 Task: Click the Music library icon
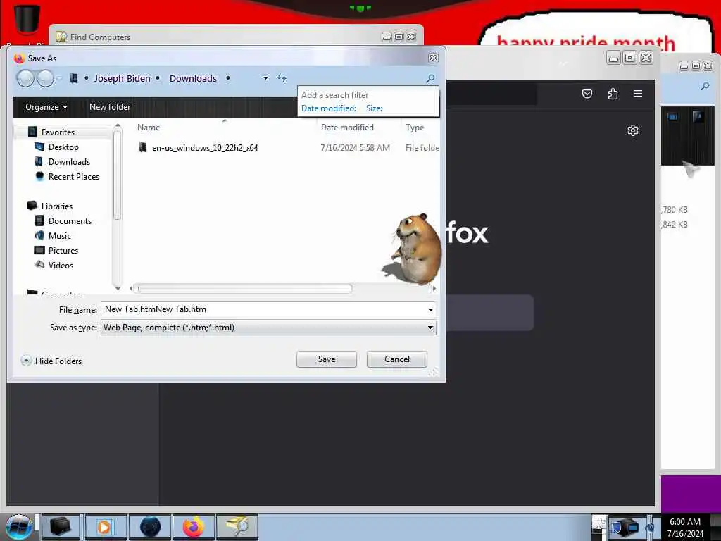(x=39, y=235)
